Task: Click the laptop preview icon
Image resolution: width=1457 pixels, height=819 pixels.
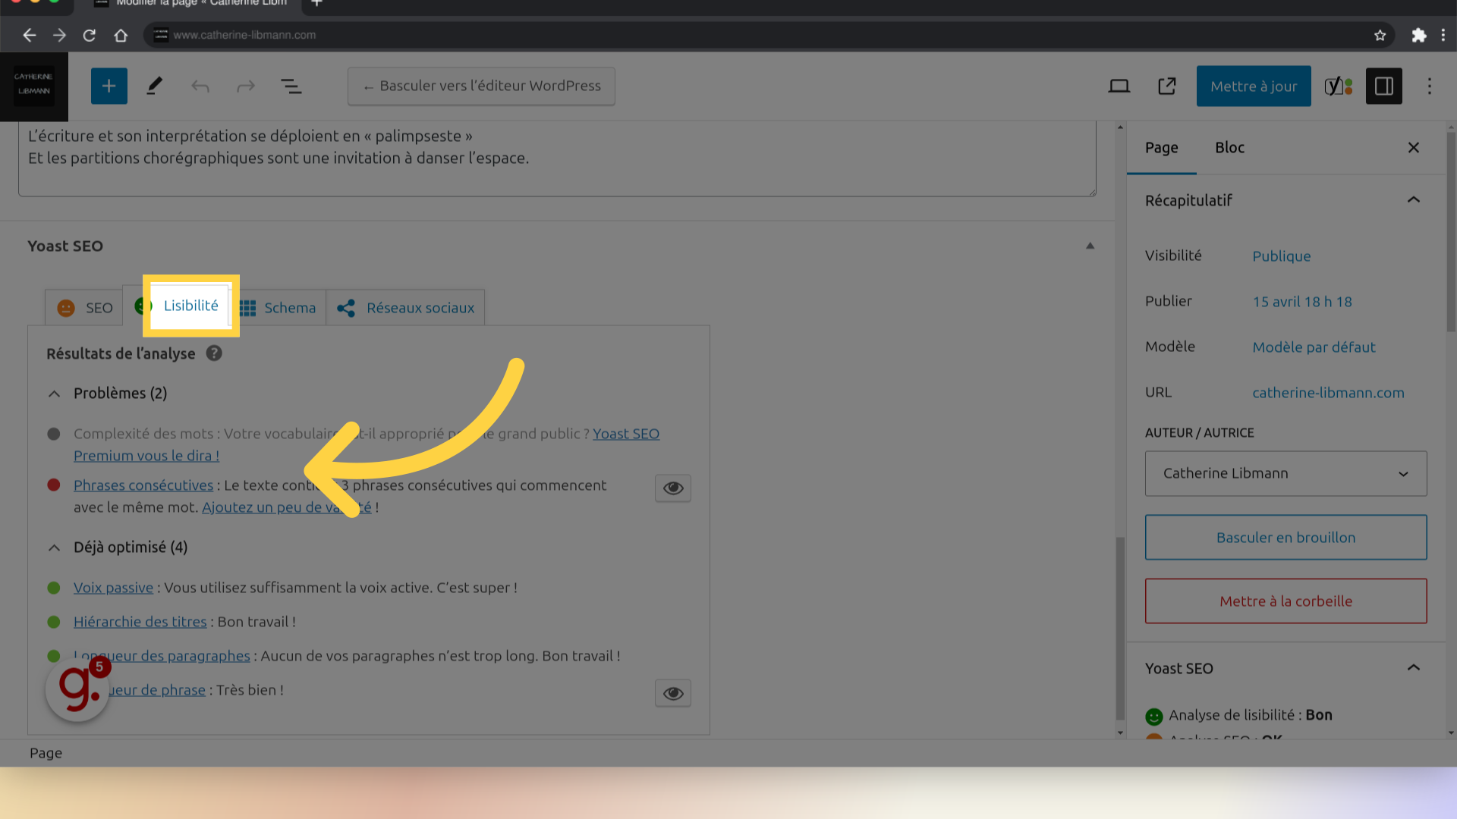Action: point(1119,86)
